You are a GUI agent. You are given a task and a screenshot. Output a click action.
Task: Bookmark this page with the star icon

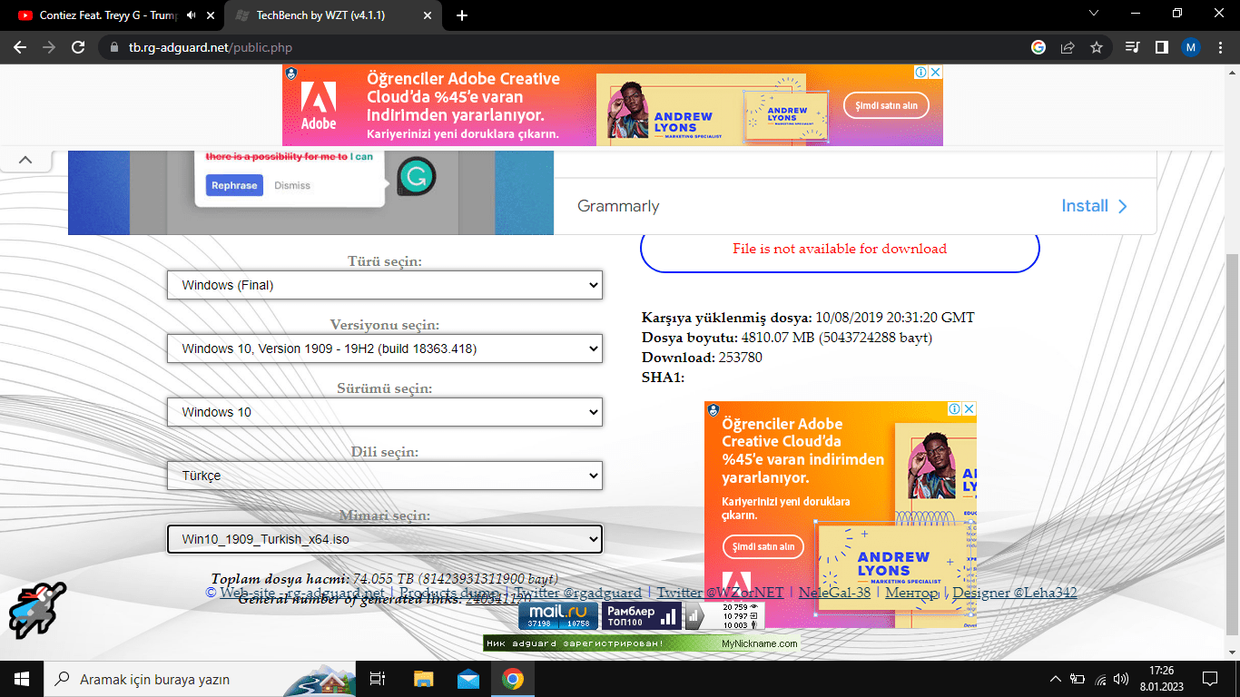click(1097, 47)
